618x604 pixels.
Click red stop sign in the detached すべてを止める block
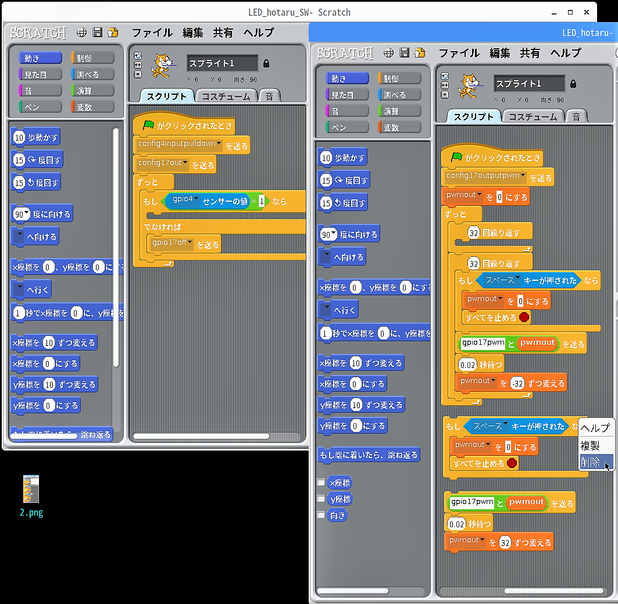512,463
